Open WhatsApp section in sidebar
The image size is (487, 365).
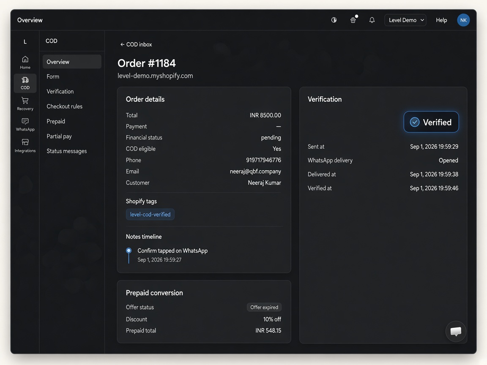coord(25,125)
